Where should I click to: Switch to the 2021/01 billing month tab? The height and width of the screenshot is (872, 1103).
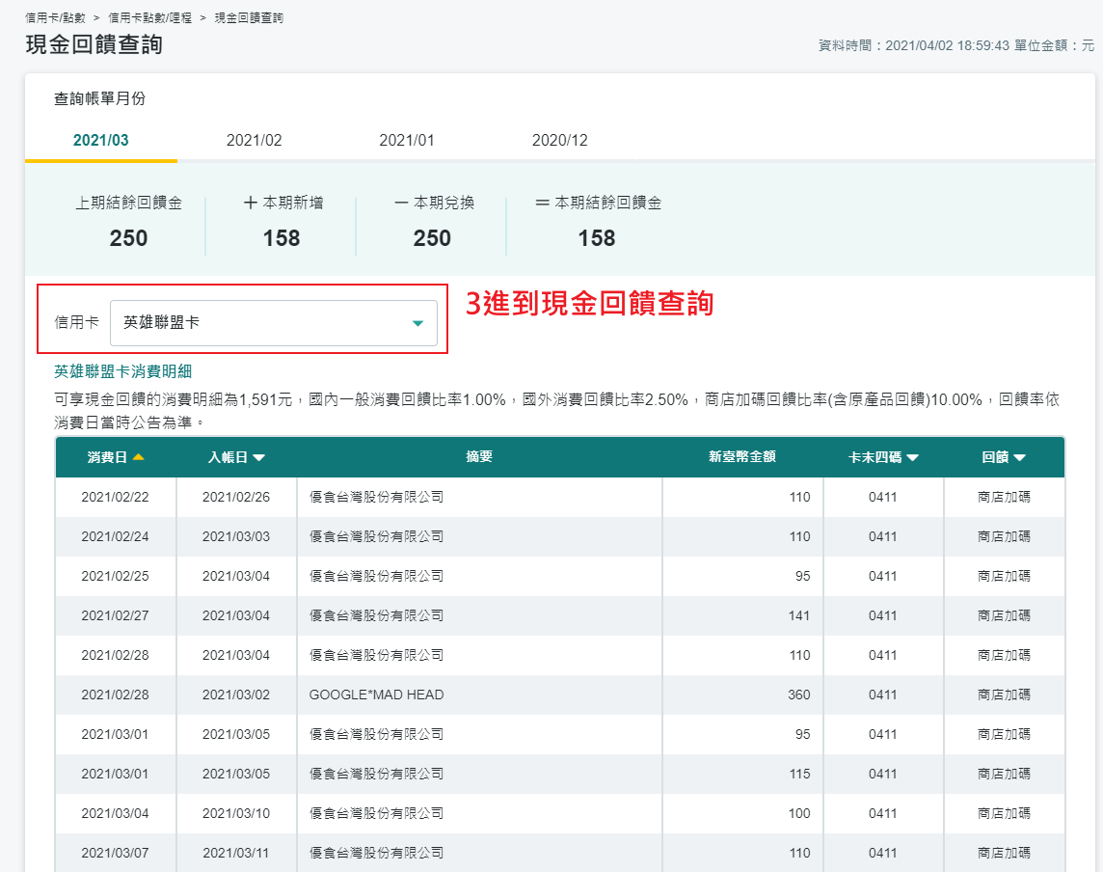pyautogui.click(x=407, y=140)
